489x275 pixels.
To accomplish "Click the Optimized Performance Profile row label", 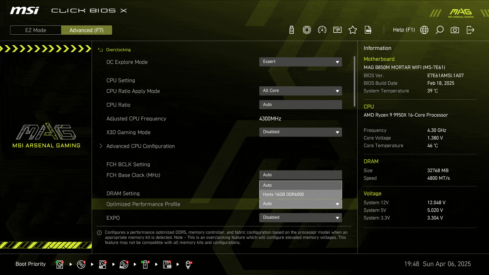I will pos(143,204).
